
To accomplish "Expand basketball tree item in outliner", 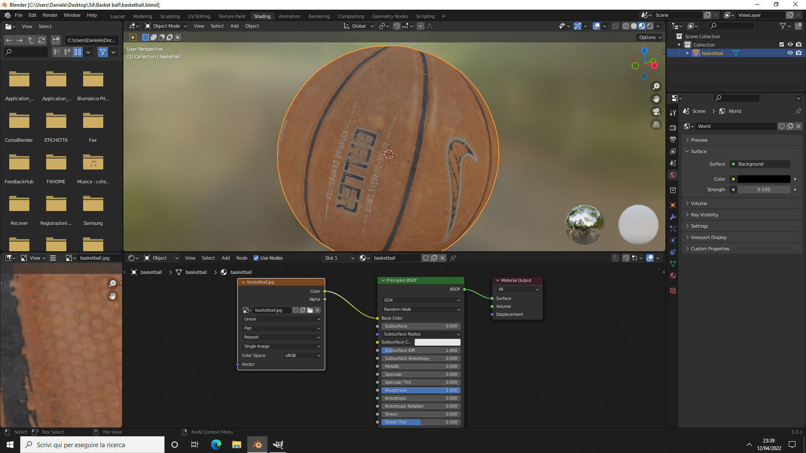I will pos(687,53).
